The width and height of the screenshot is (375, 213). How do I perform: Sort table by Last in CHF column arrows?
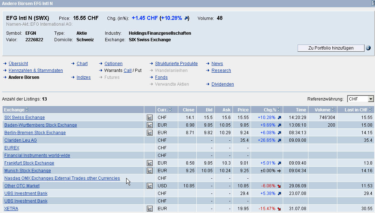[370, 110]
